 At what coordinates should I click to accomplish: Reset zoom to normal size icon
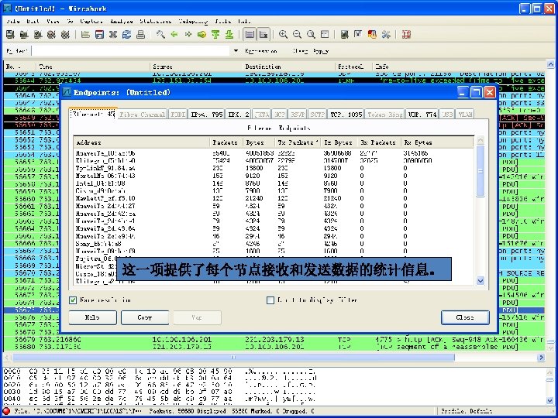coord(311,35)
